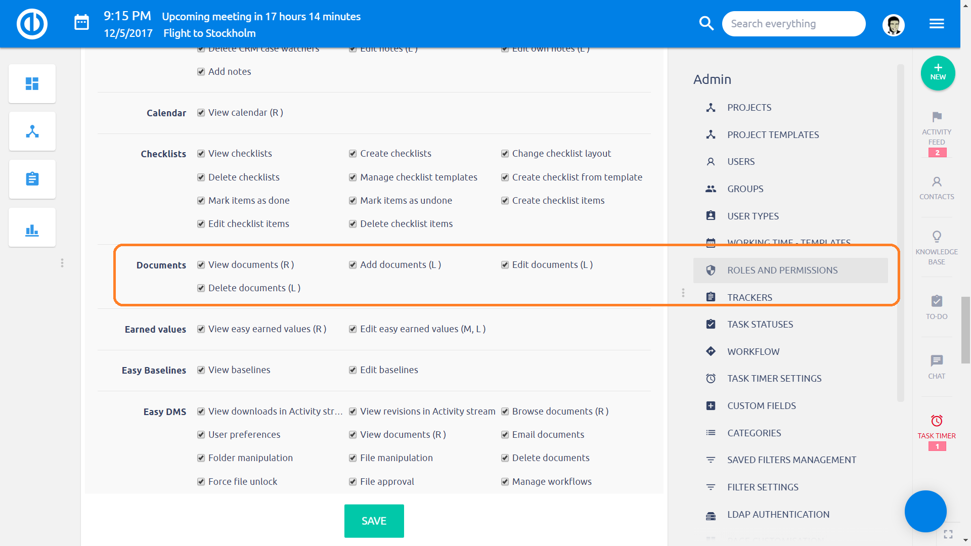Viewport: 971px width, 546px height.
Task: Collapse right panel via three-dot handle
Action: 683,293
